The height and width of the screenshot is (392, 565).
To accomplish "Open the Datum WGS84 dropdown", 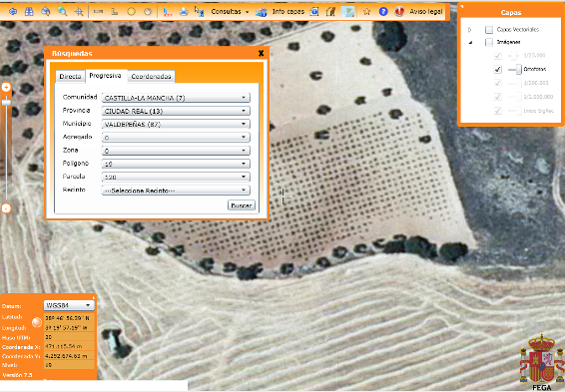I will [x=69, y=305].
